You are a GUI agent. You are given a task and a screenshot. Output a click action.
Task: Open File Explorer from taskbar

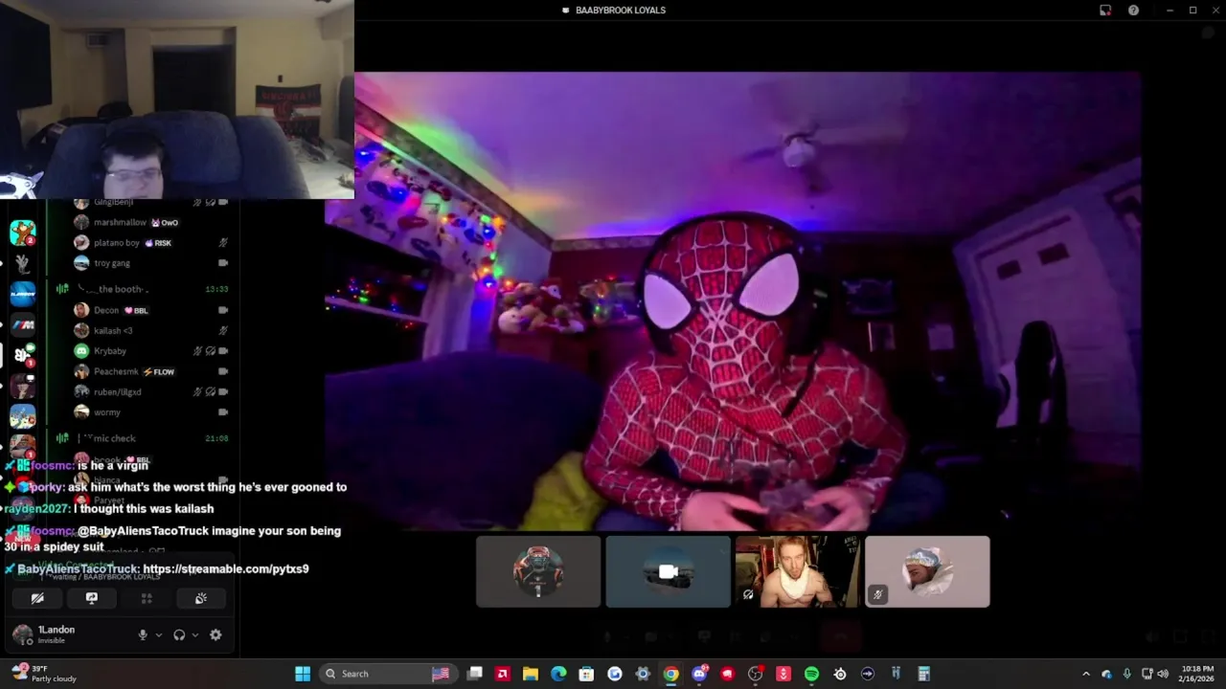tap(530, 674)
